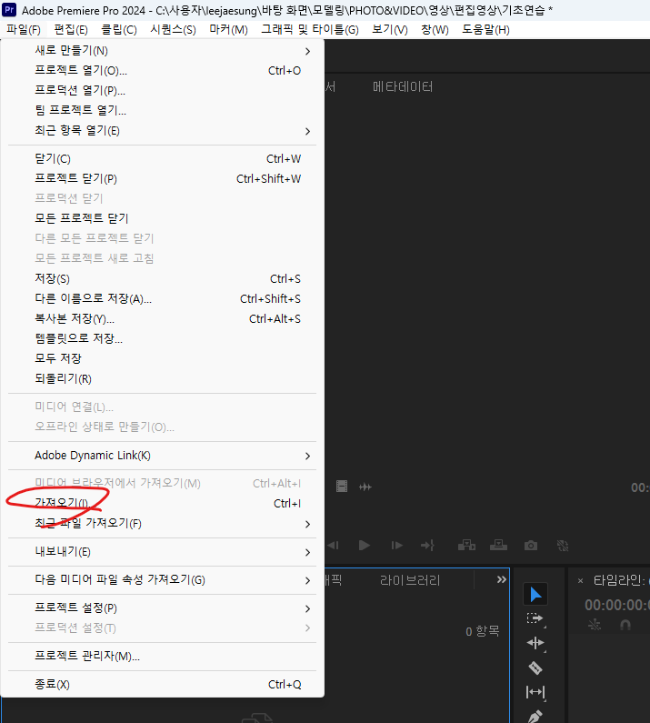Click the Export Frame camera icon
Image resolution: width=650 pixels, height=723 pixels.
531,546
